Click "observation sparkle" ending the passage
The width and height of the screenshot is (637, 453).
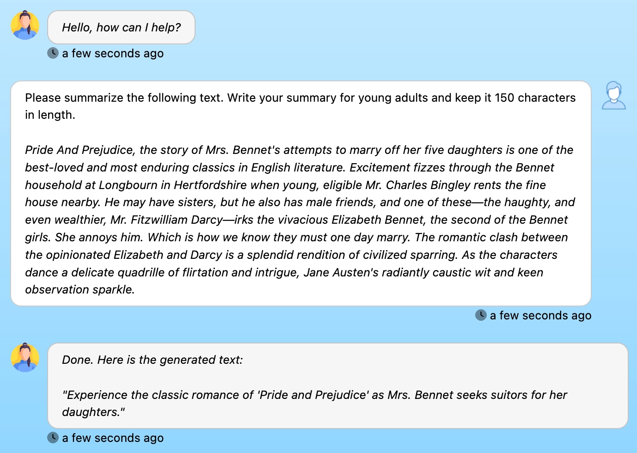pyautogui.click(x=79, y=290)
